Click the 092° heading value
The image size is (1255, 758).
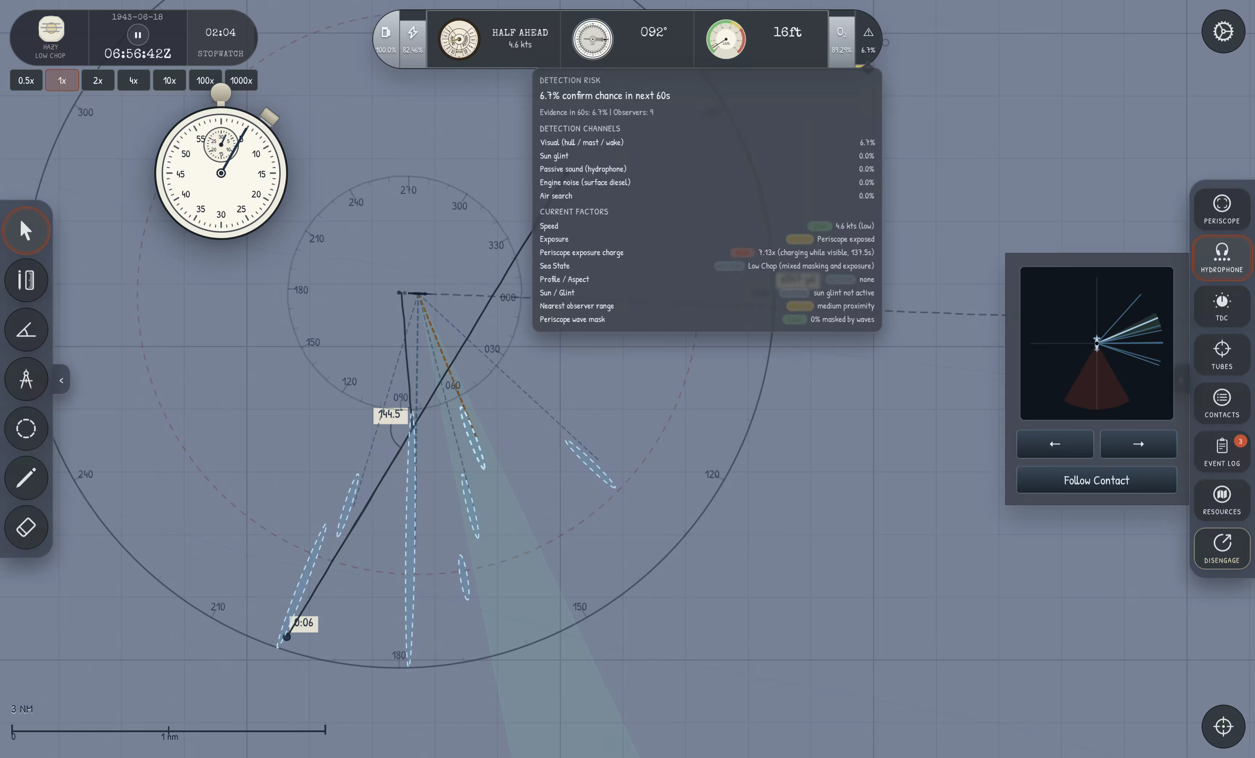[x=654, y=32]
